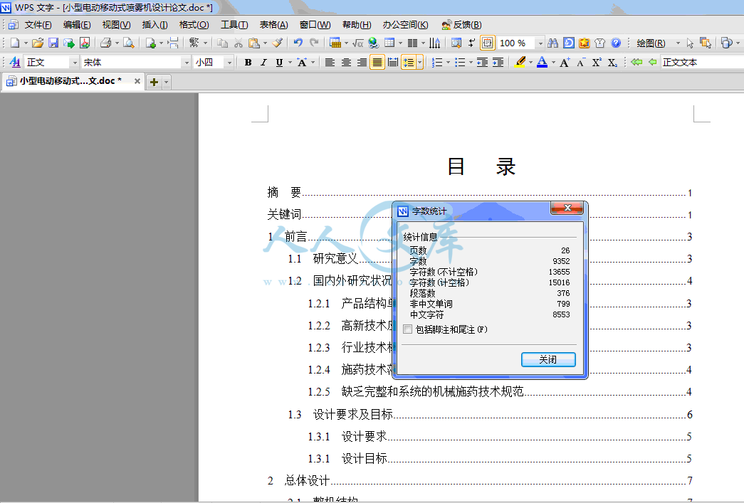Click the Format Painter brush icon
744x503 pixels.
pyautogui.click(x=278, y=43)
